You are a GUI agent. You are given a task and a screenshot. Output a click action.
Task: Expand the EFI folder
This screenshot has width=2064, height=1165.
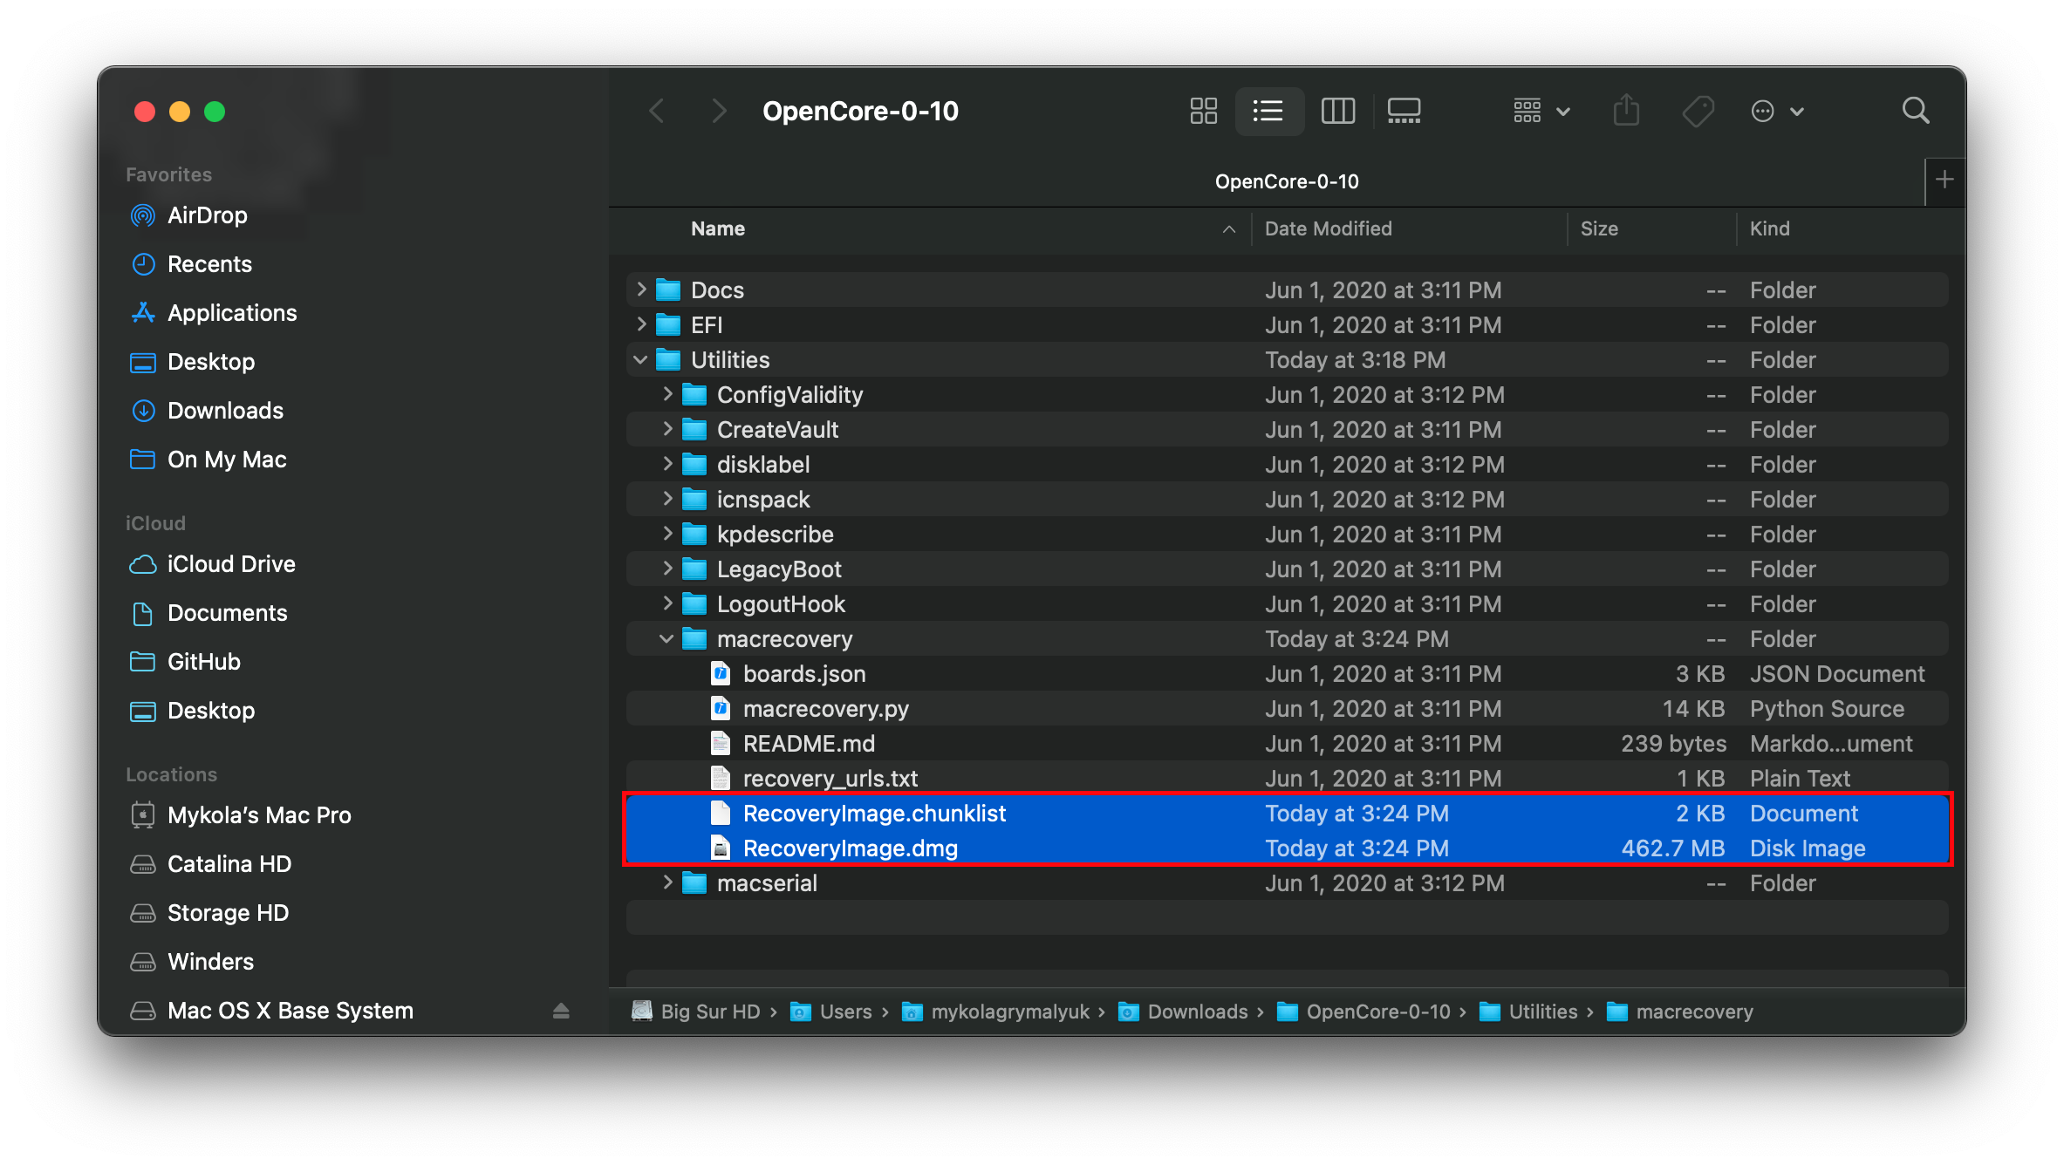click(x=641, y=324)
